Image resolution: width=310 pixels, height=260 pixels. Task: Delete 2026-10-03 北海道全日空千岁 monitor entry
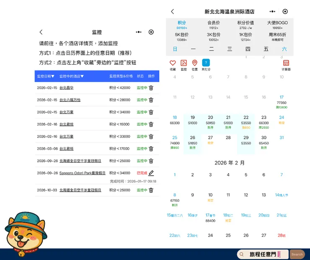tap(151, 190)
